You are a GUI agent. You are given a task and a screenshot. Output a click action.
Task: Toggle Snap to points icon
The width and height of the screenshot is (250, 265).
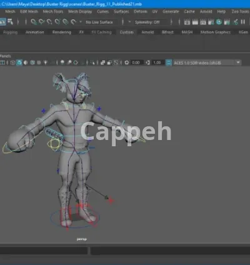49,22
